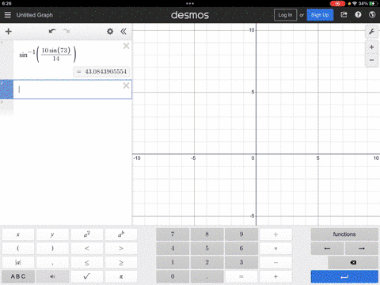Tap the equals key
The width and height of the screenshot is (380, 285).
(241, 276)
